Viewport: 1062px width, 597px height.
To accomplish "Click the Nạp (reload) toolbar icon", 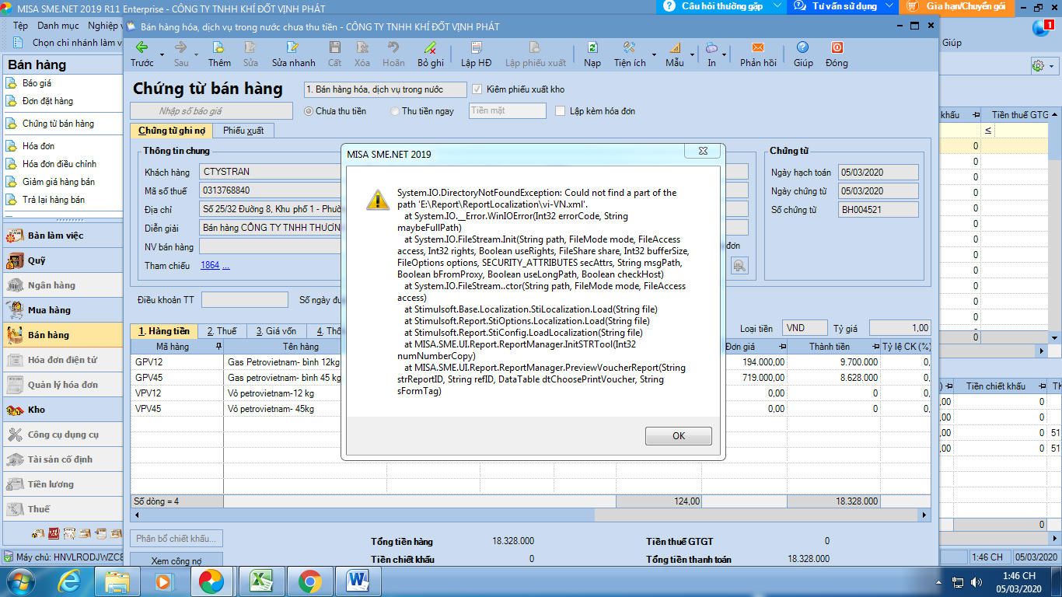I will coord(592,48).
